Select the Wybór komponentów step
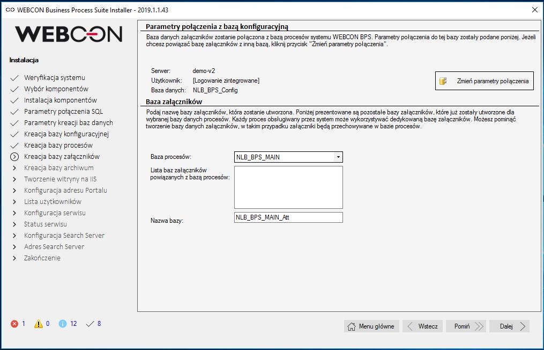This screenshot has height=350, width=544. [x=56, y=89]
